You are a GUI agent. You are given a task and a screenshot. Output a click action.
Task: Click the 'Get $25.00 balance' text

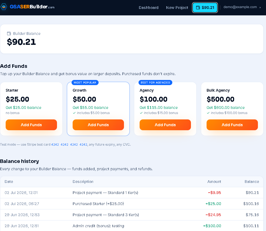pos(23,108)
